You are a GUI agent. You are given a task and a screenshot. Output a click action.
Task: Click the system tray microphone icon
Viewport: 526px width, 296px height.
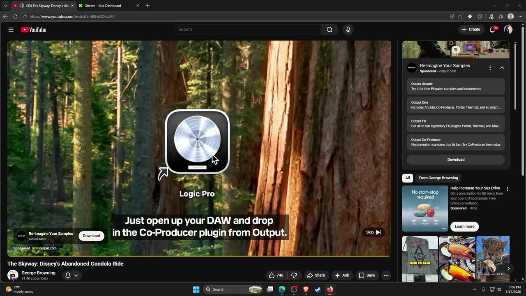[483, 289]
